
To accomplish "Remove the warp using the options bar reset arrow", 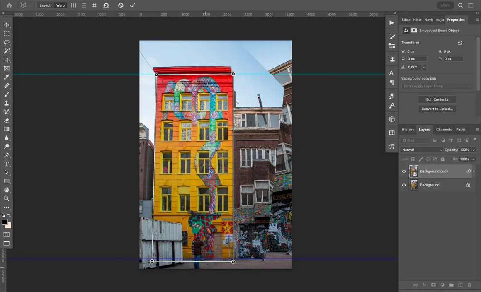I will [x=106, y=5].
